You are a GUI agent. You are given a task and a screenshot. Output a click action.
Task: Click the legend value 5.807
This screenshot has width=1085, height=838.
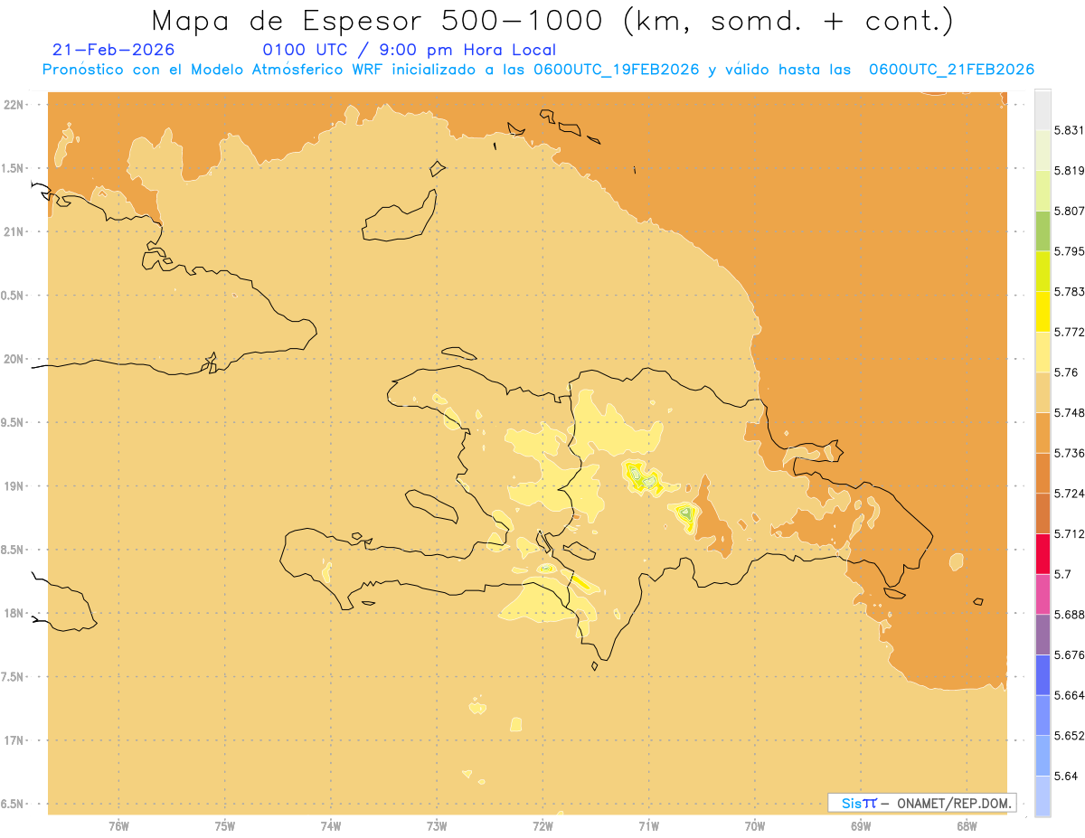1069,211
